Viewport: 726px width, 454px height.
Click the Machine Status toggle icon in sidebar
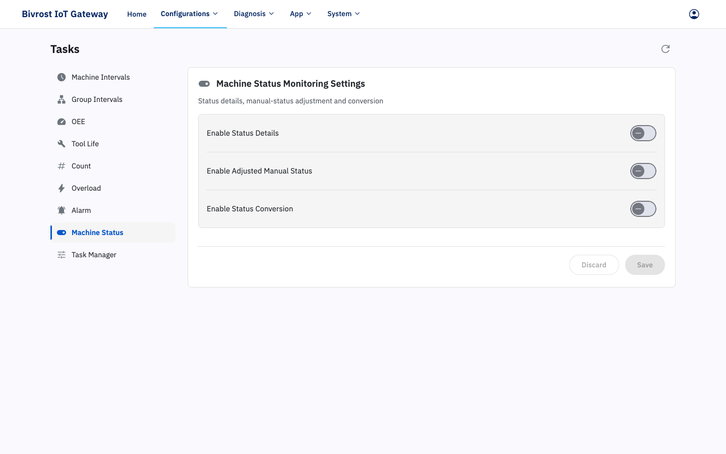pyautogui.click(x=62, y=233)
